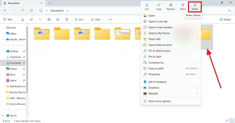Click the toolbar Delete trash icon
Viewport: 235px width, 123px height.
click(67, 19)
